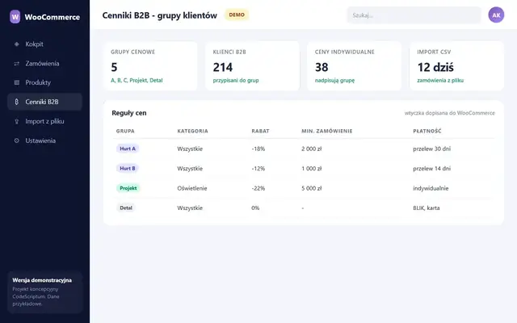Click the Detal group badge
Screen dimensions: 517x323
pyautogui.click(x=126, y=208)
